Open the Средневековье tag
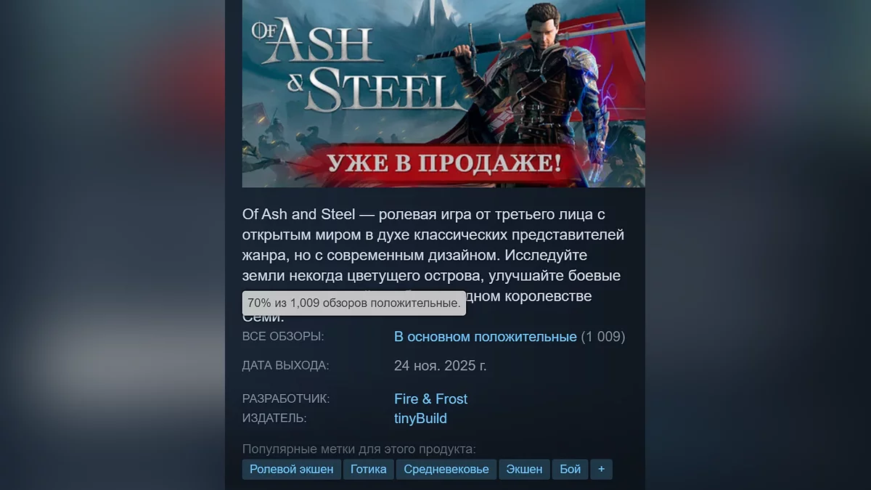This screenshot has height=490, width=871. tap(446, 469)
